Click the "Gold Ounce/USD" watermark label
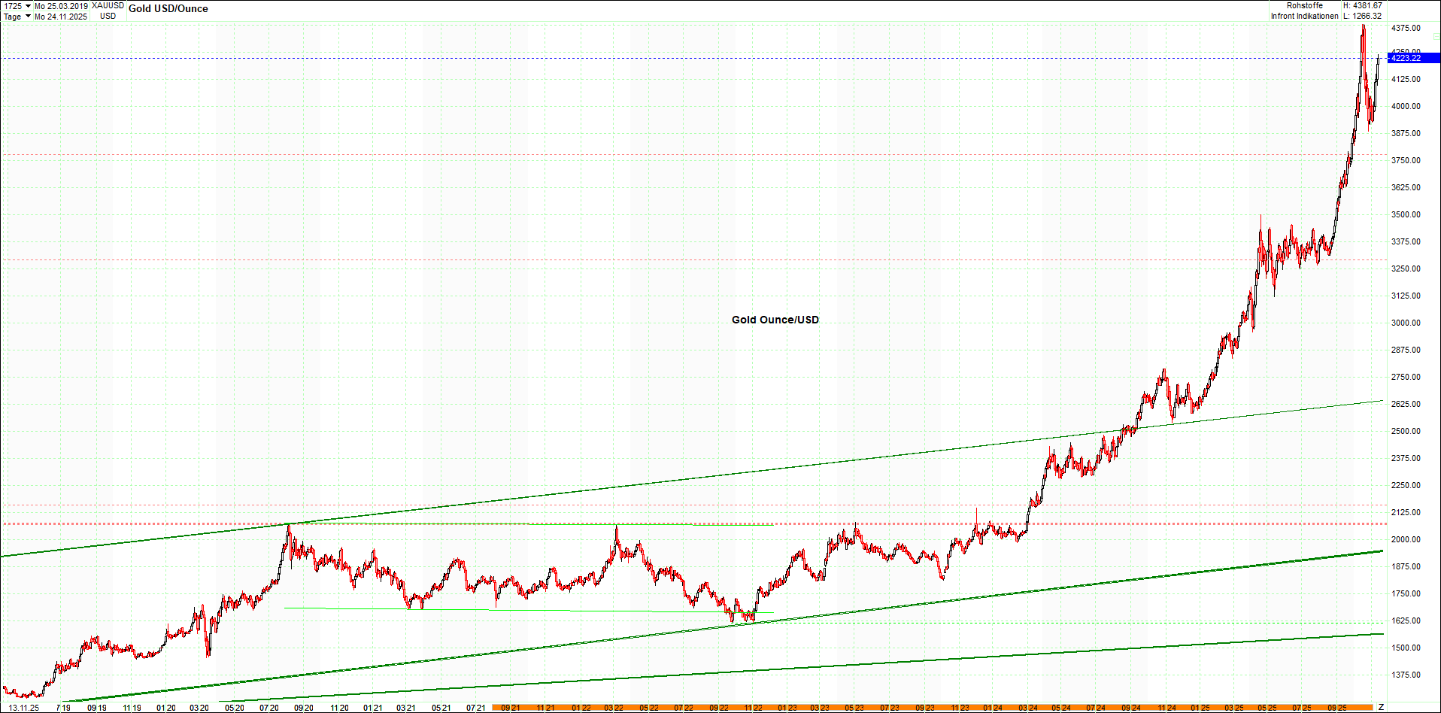Viewport: 1441px width, 713px height. coord(774,320)
